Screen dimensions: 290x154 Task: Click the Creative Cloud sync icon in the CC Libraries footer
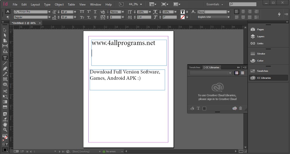(x=234, y=108)
